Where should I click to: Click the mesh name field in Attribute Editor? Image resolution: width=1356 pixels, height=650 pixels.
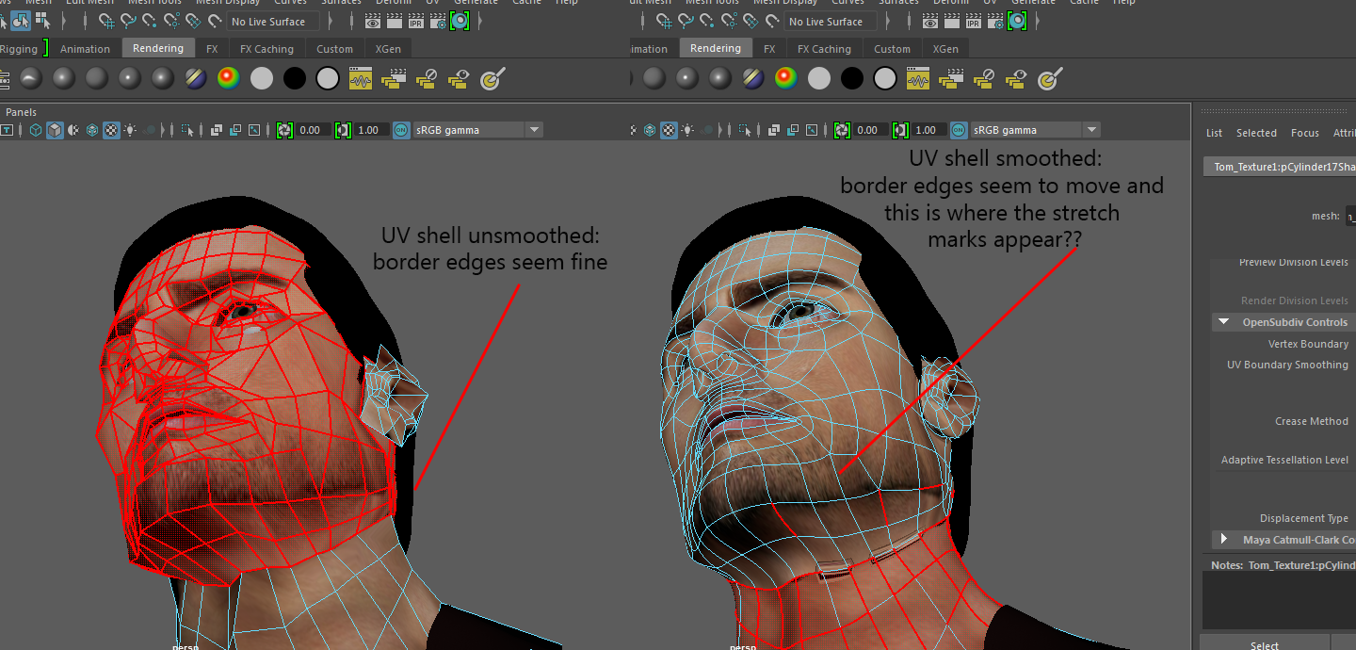1351,216
